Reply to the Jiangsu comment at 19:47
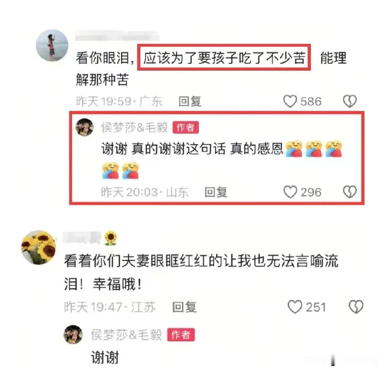This screenshot has width=386, height=374. 184,307
